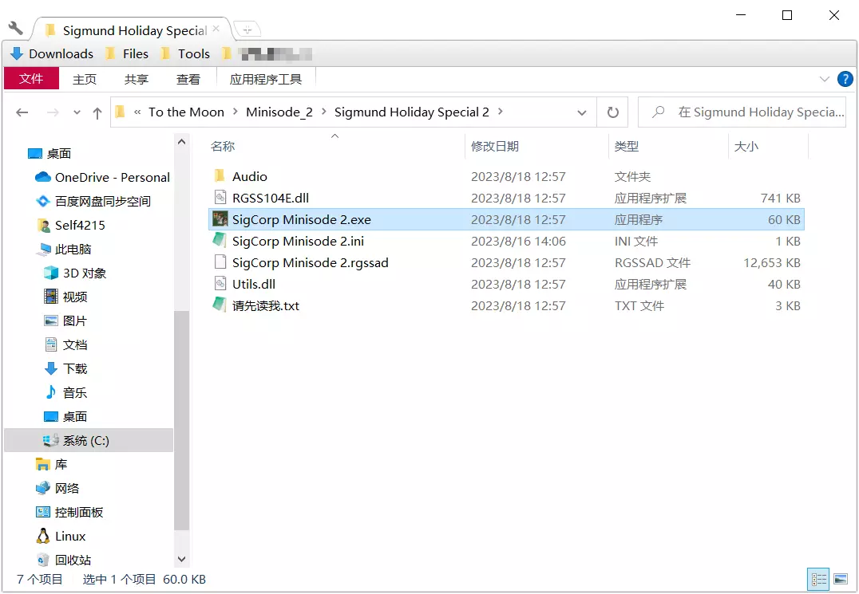Viewport: 859px width, 594px height.
Task: Select the SigCorp Minisode 2.rgssad icon
Action: (x=220, y=262)
